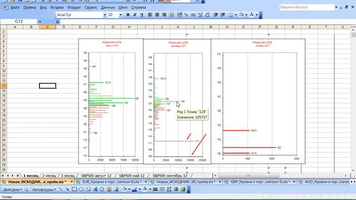
Task: Open the Правка menu
Action: tap(29, 7)
